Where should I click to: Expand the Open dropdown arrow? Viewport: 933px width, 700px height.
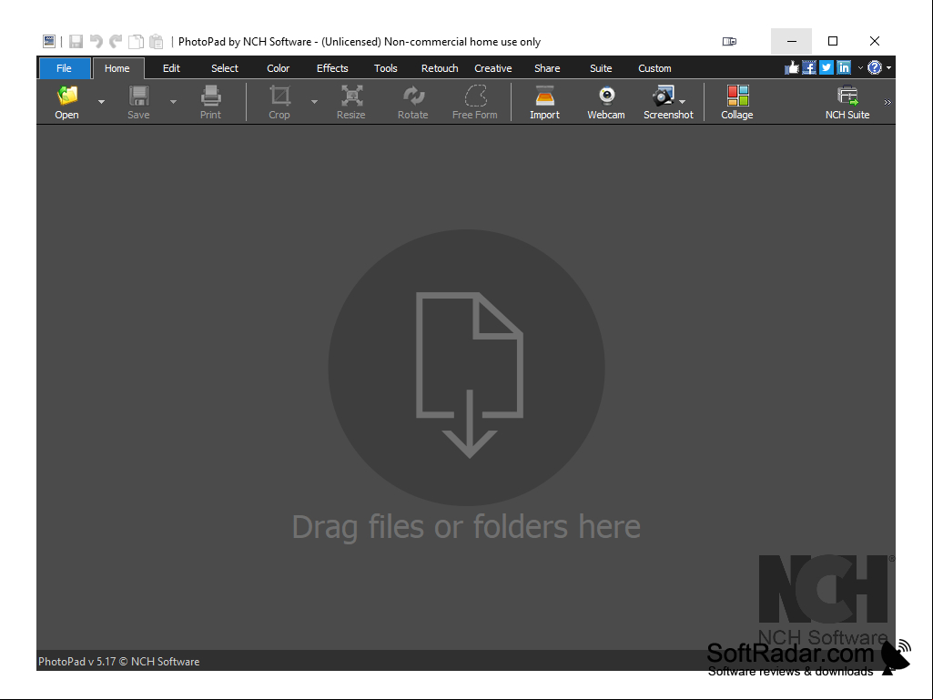pos(101,102)
